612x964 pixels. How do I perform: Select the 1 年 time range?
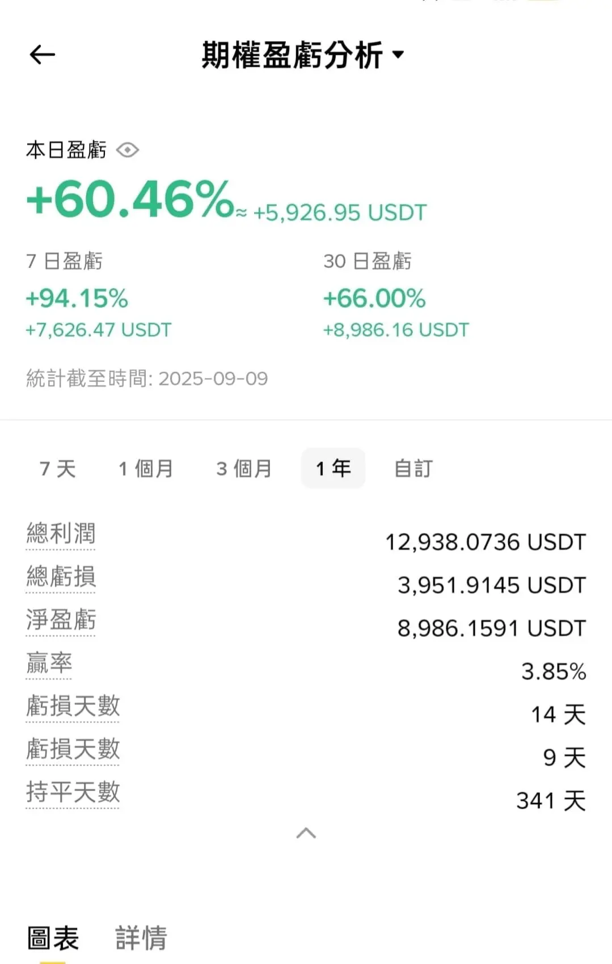pyautogui.click(x=333, y=468)
